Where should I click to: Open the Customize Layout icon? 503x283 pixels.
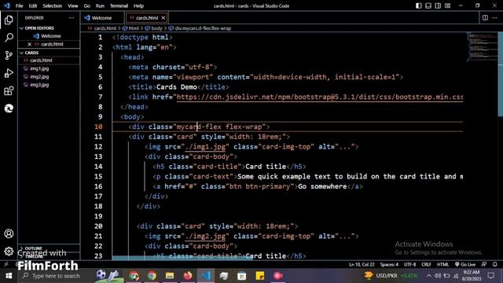[x=447, y=6]
